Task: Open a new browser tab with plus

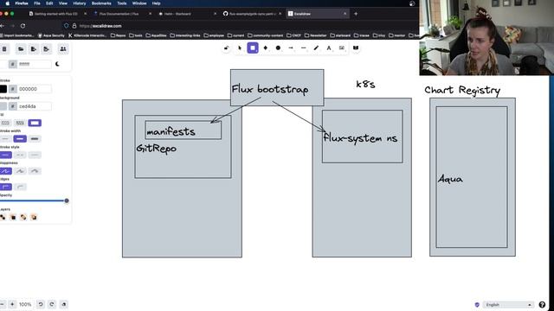Action: 356,14
